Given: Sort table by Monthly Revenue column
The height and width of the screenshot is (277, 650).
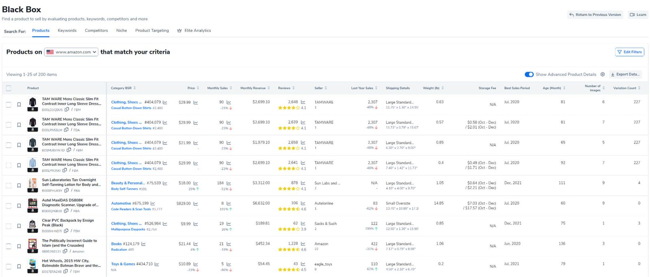Looking at the screenshot, I should (255, 88).
